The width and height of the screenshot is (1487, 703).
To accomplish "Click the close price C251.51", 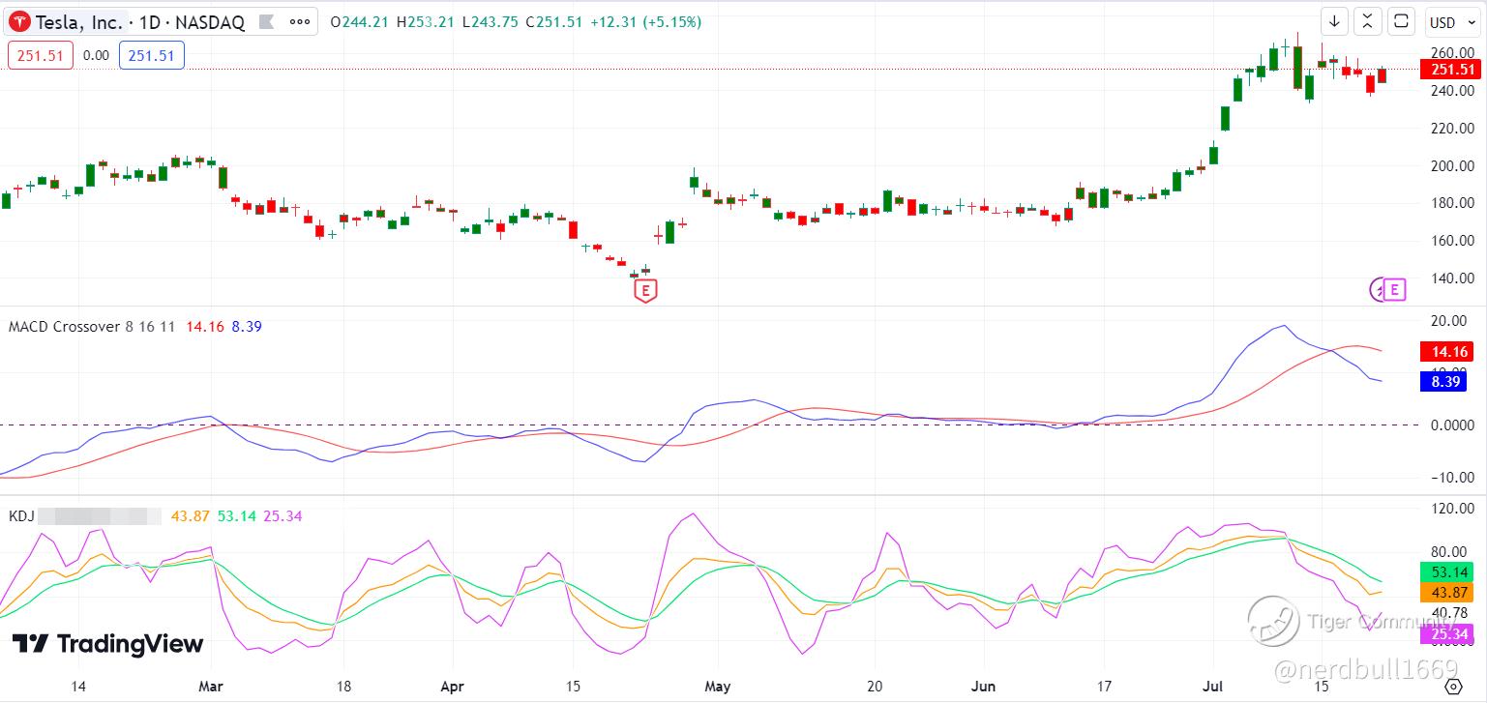I will [553, 22].
